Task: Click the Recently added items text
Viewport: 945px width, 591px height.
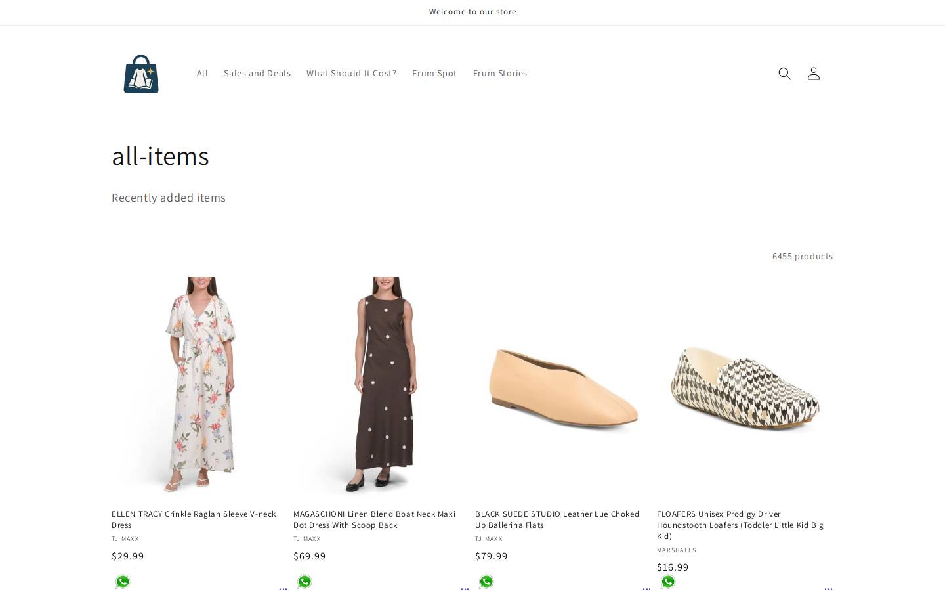Action: (169, 198)
